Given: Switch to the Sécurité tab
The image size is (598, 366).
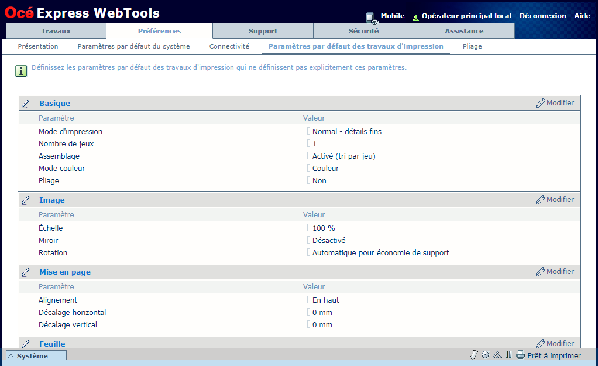Looking at the screenshot, I should pos(363,31).
